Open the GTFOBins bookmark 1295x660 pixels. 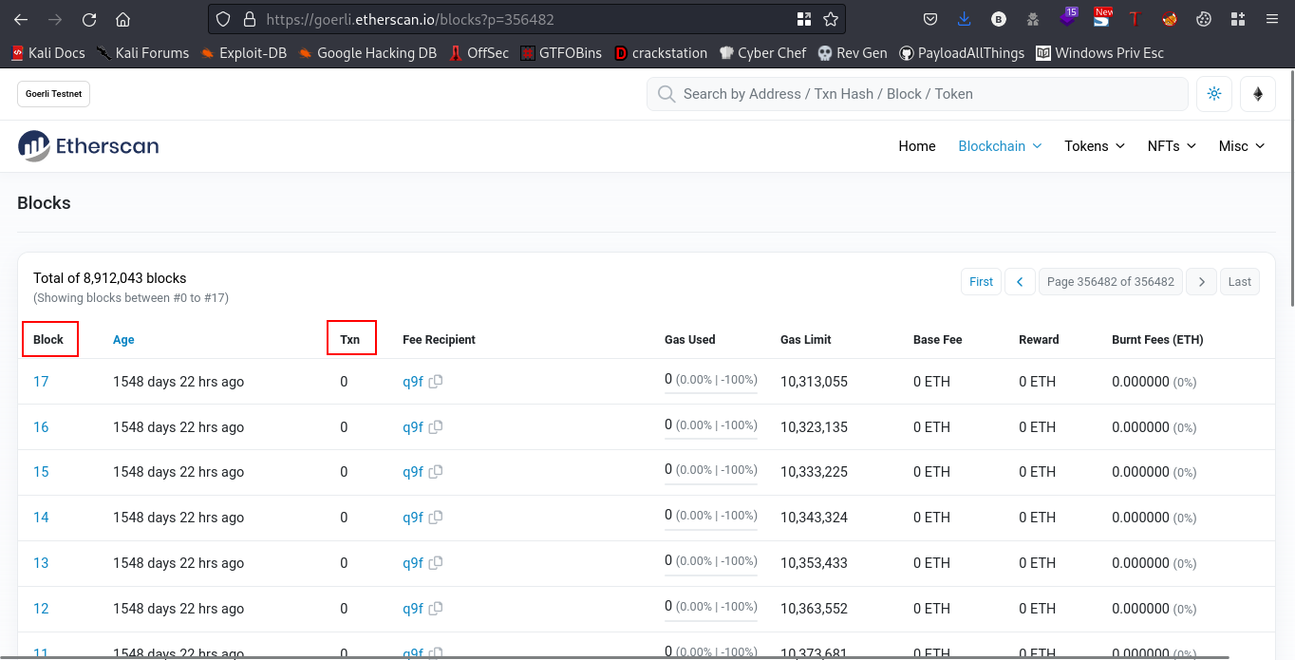pos(561,53)
